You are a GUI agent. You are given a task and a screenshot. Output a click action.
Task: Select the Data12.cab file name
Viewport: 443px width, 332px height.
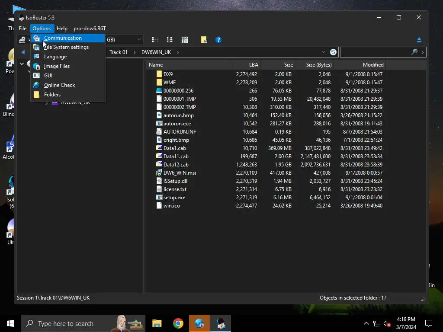click(176, 165)
